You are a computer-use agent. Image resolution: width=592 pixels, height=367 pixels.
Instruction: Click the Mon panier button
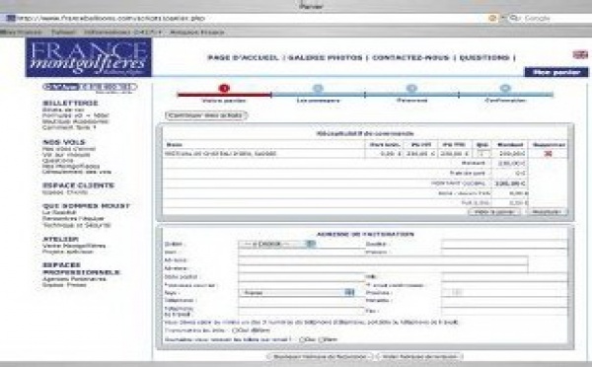pyautogui.click(x=556, y=72)
